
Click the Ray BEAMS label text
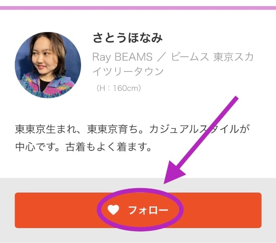(122, 57)
